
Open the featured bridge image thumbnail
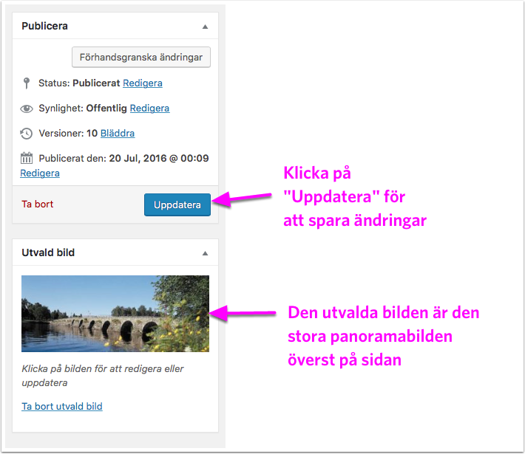tap(115, 314)
